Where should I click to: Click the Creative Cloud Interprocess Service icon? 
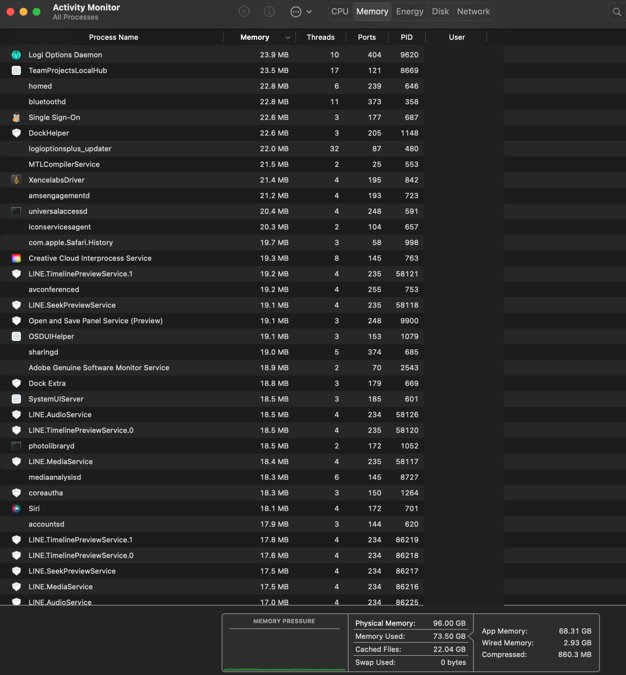tap(16, 258)
